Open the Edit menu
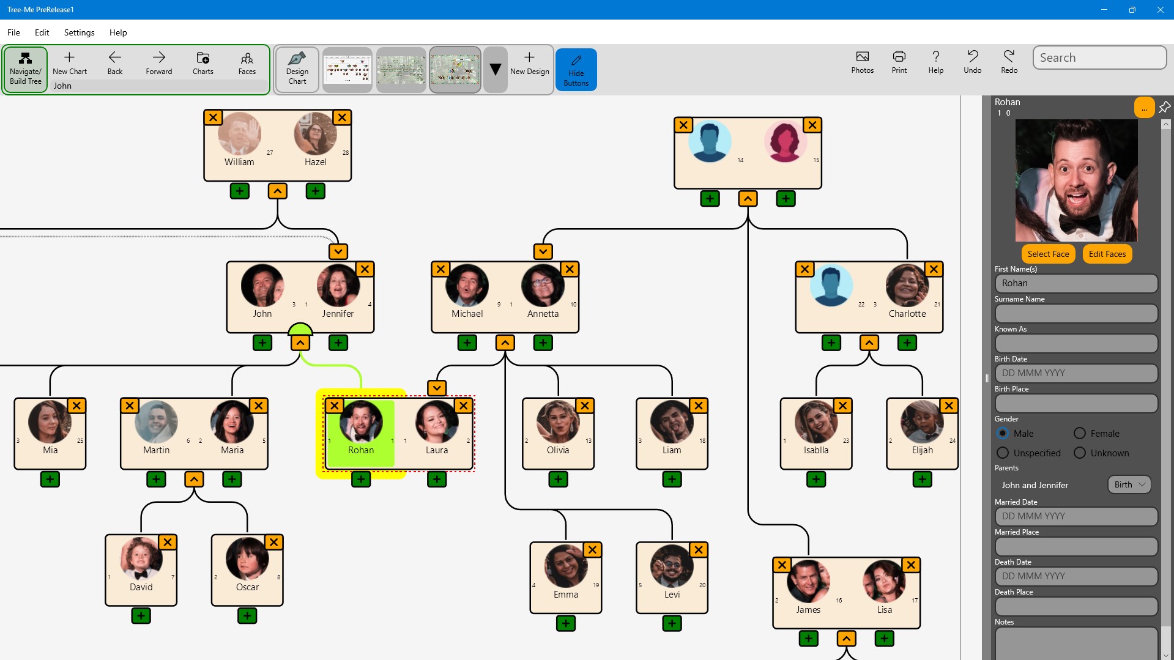 pos(41,32)
